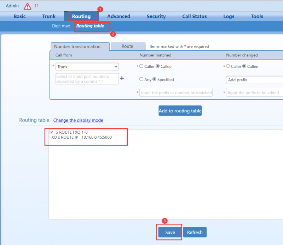Click the port numbers input field

87,79
